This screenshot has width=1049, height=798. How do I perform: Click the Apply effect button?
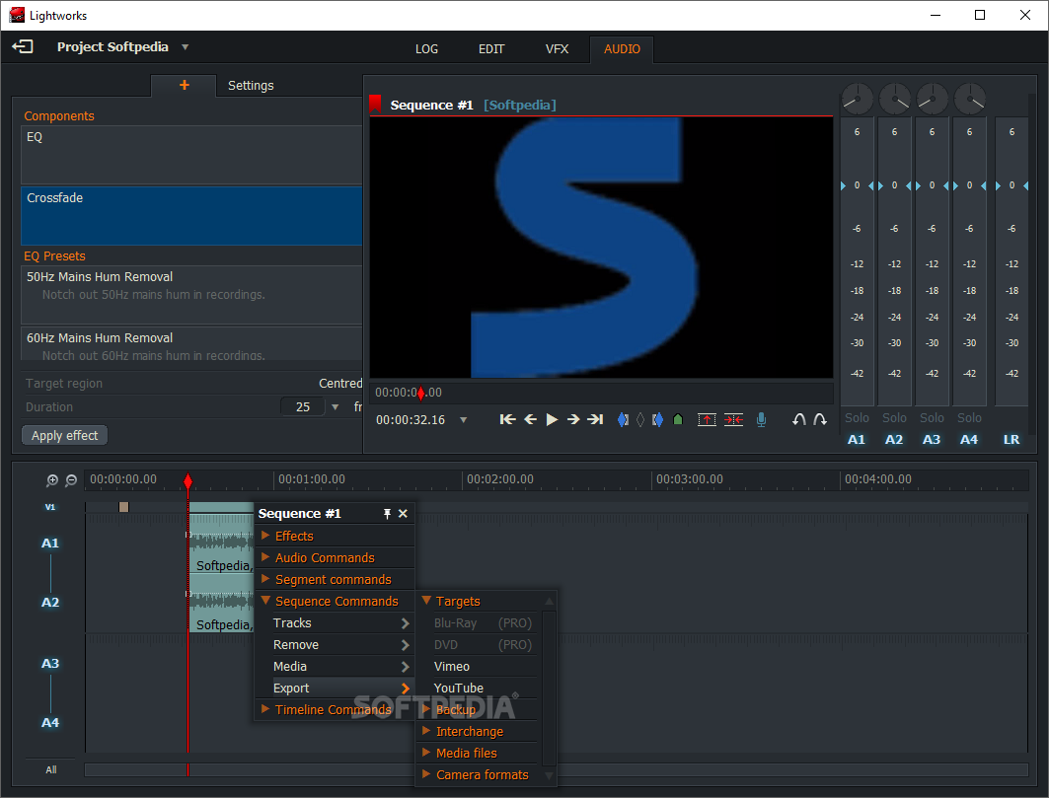point(65,435)
